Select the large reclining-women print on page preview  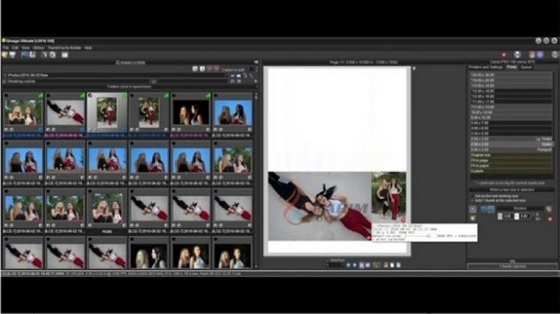pyautogui.click(x=320, y=206)
